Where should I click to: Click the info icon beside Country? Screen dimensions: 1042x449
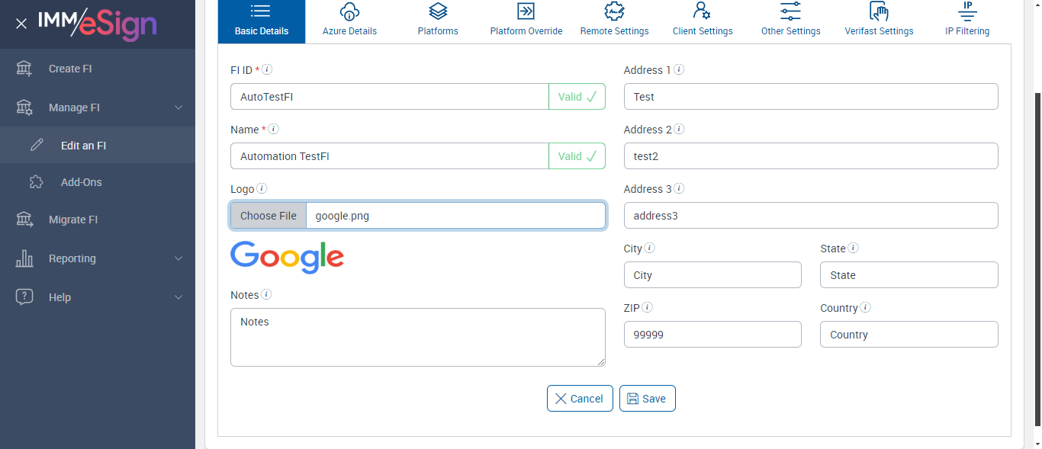[866, 308]
